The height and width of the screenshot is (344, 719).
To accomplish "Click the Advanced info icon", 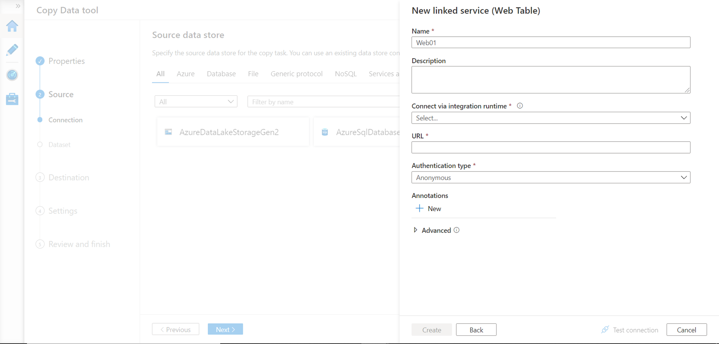I will point(457,230).
